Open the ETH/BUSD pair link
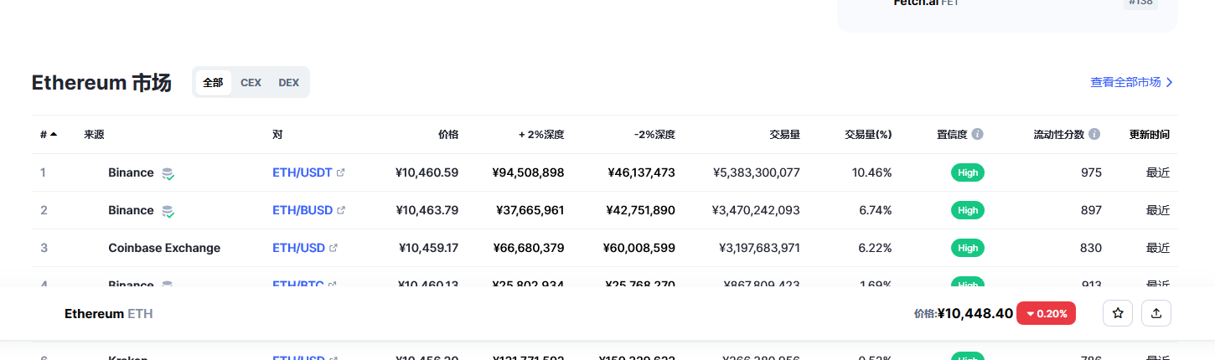This screenshot has width=1215, height=360. (302, 210)
